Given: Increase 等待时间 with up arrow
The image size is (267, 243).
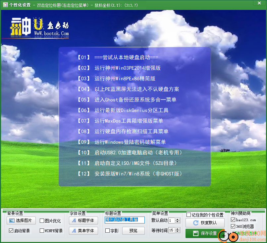Looking at the screenshot, I should point(178,229).
